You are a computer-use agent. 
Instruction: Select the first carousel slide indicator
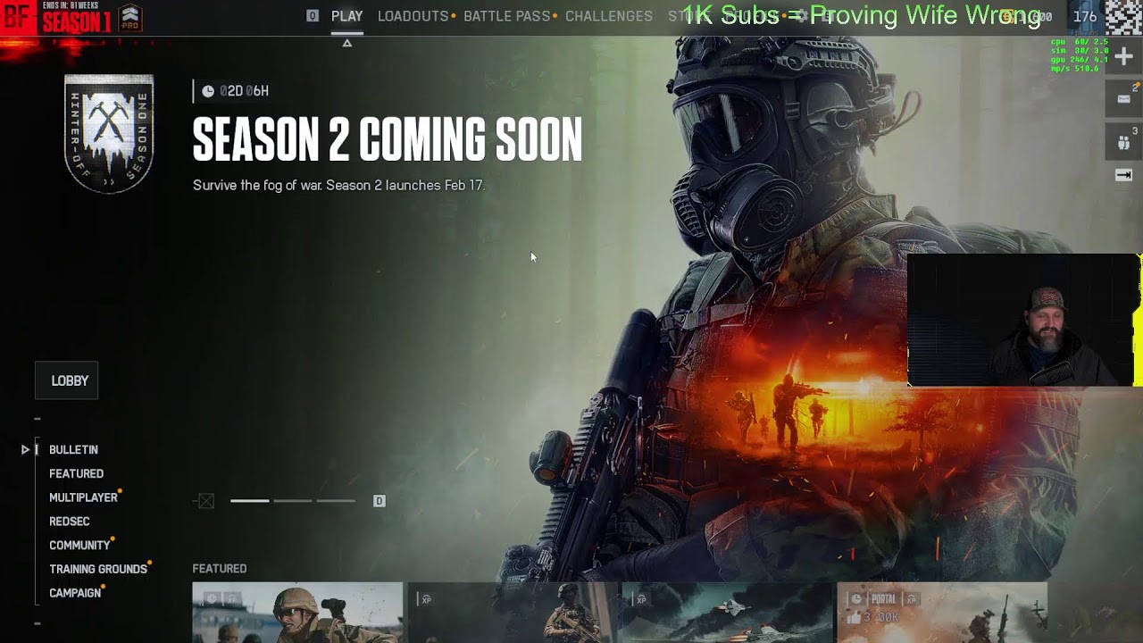click(x=250, y=501)
